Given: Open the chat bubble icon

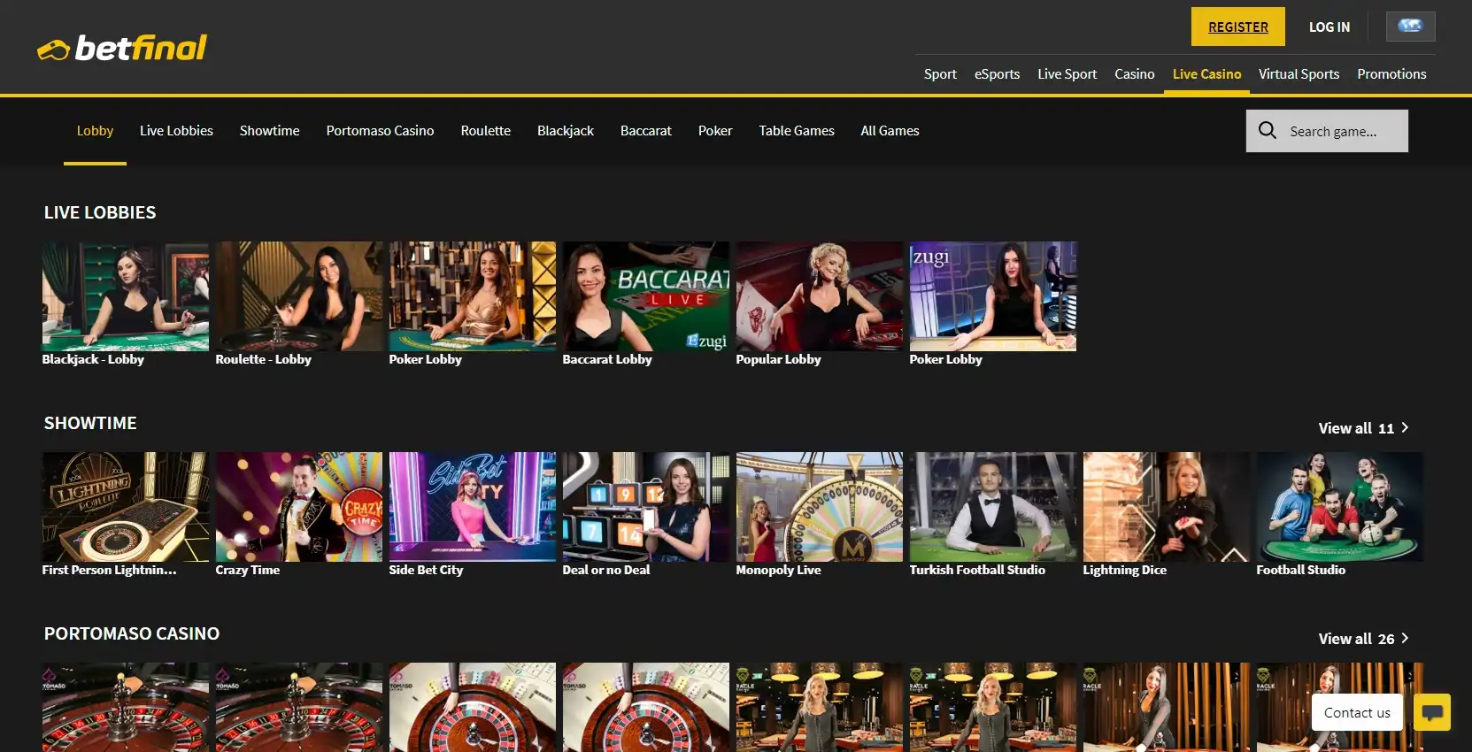Looking at the screenshot, I should 1431,712.
